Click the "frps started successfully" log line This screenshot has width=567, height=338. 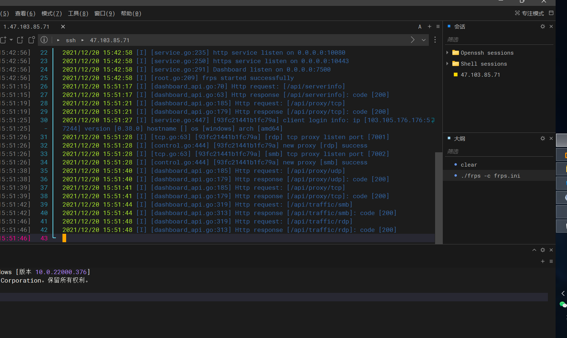[248, 78]
